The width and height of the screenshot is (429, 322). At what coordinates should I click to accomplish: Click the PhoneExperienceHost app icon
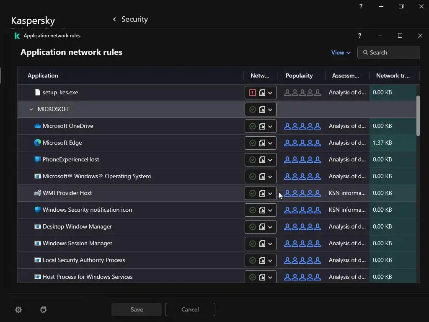coord(38,159)
